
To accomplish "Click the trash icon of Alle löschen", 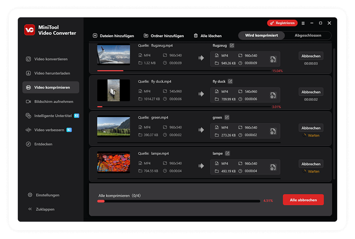I will [x=196, y=36].
